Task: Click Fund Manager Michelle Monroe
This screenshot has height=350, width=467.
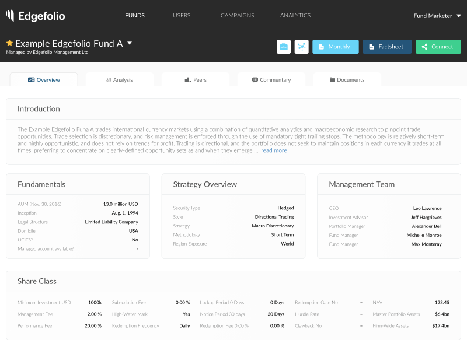Action: pos(424,235)
